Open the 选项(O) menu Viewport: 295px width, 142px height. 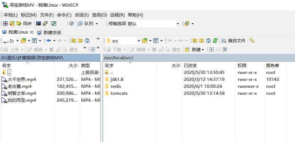coord(99,15)
